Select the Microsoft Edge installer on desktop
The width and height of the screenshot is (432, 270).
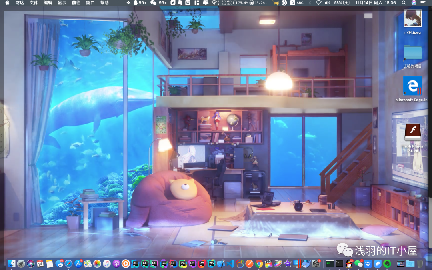pyautogui.click(x=412, y=89)
